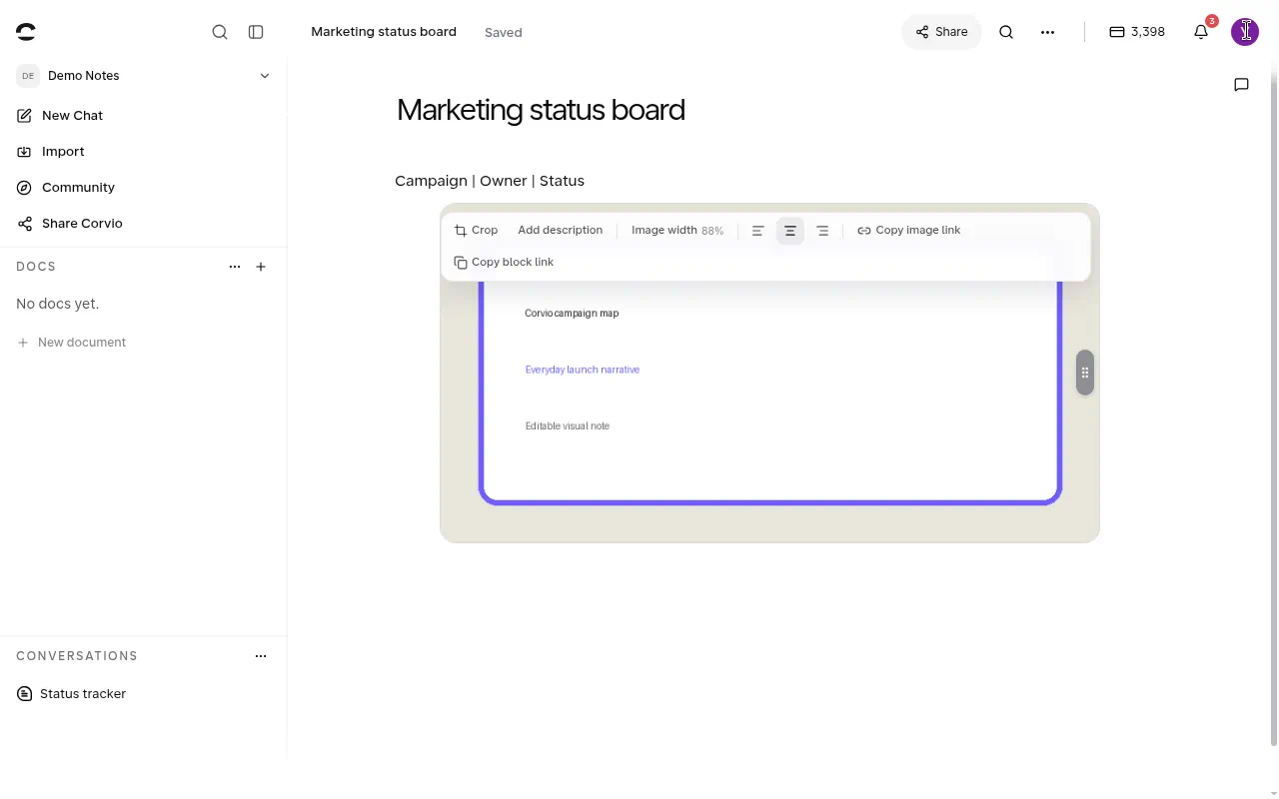Align image center
Screen dimensions: 1279x799
click(x=790, y=231)
